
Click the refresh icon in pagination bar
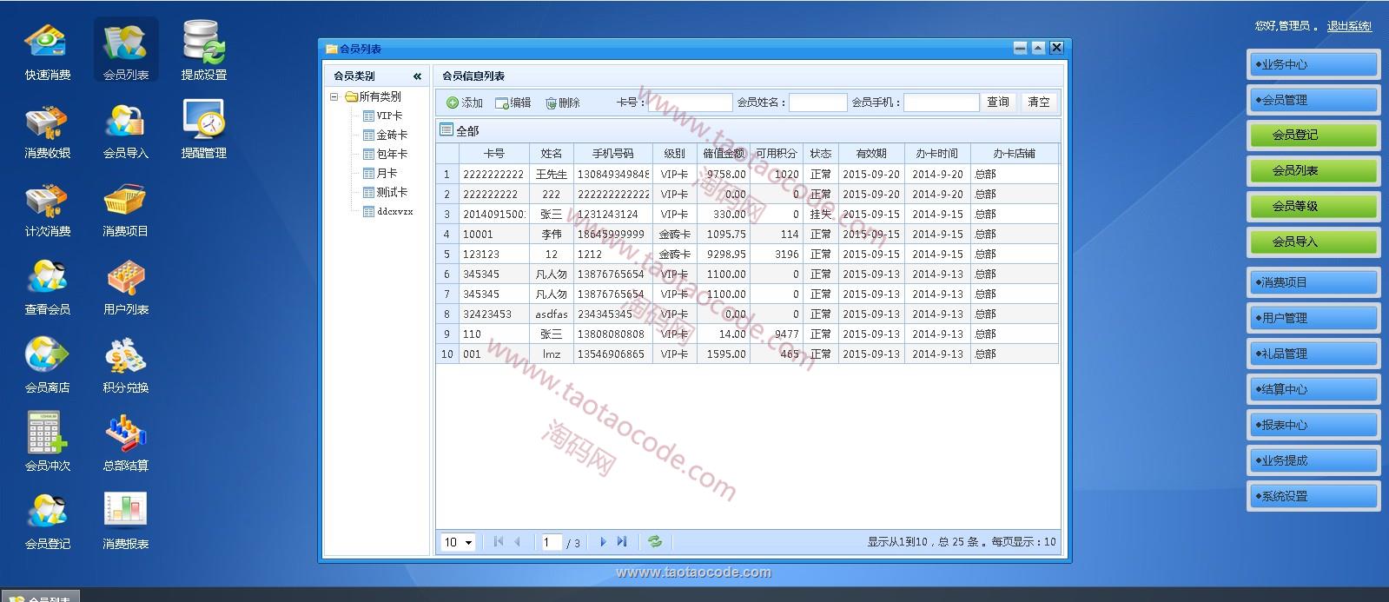coord(655,542)
